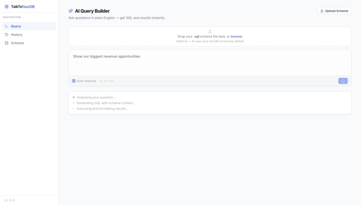This screenshot has width=361, height=205.
Task: Click the v1.0.0 version label
Action: pos(9,200)
